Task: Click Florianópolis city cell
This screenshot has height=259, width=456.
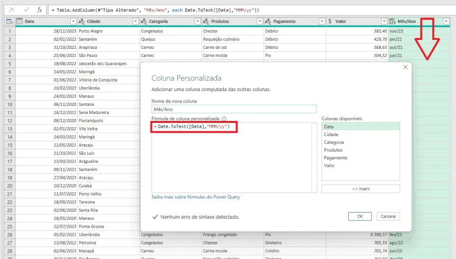Action: 108,120
